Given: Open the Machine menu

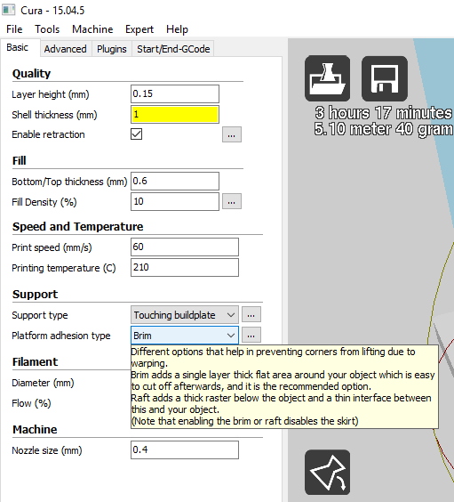Looking at the screenshot, I should (x=92, y=29).
